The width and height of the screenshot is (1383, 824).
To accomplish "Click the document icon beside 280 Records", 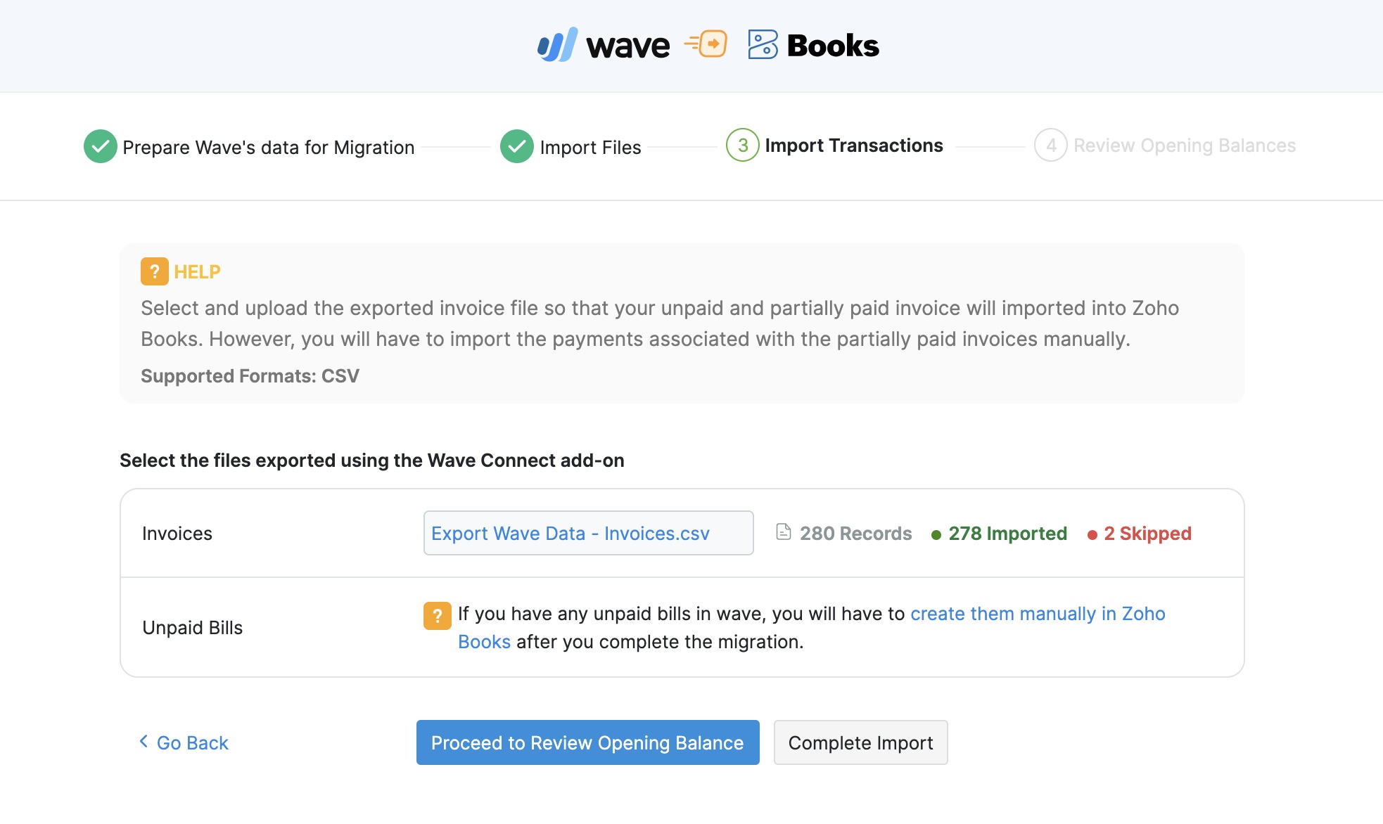I will [784, 532].
